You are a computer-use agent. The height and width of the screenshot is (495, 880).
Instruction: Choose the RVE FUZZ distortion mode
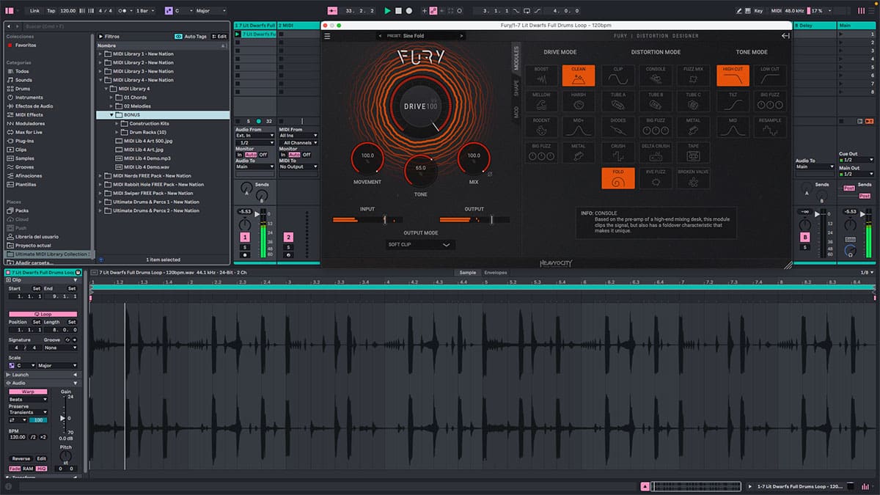click(656, 178)
